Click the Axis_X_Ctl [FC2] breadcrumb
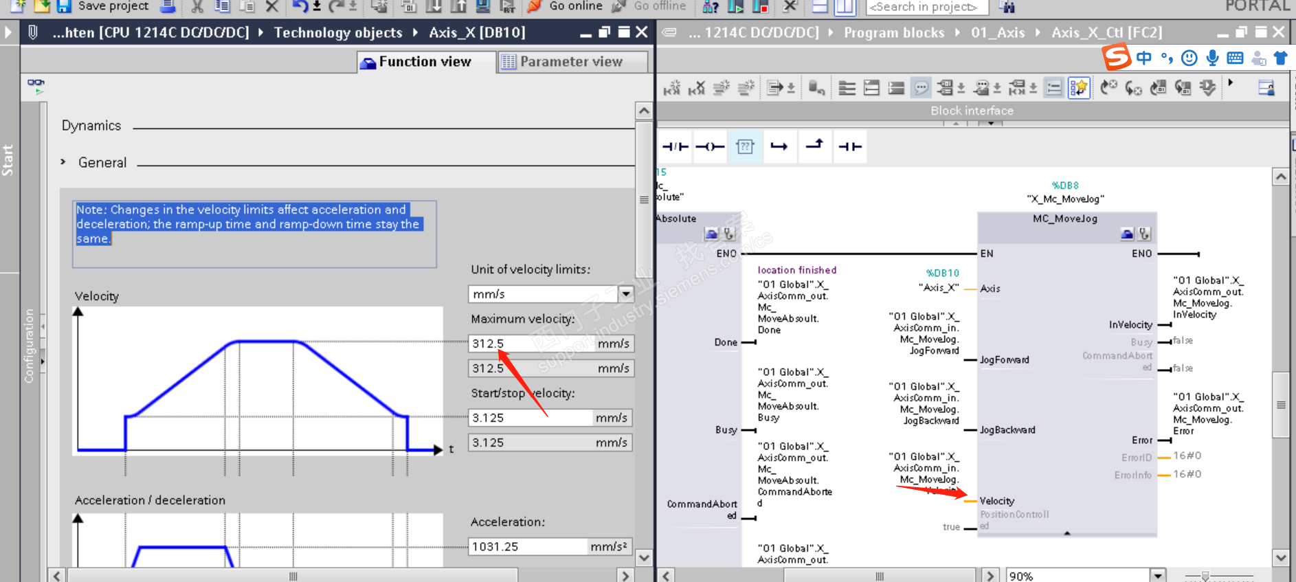This screenshot has width=1296, height=582. pos(1107,32)
